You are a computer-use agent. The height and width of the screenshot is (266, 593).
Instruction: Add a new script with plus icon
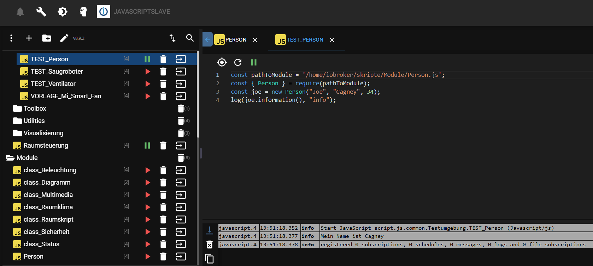click(x=29, y=38)
